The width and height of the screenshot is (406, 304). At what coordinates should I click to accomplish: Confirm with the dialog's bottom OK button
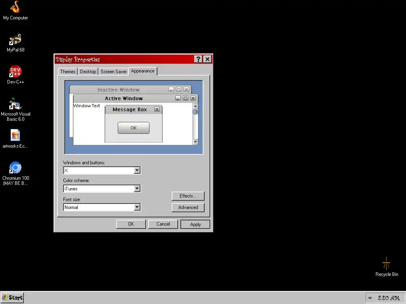131,224
